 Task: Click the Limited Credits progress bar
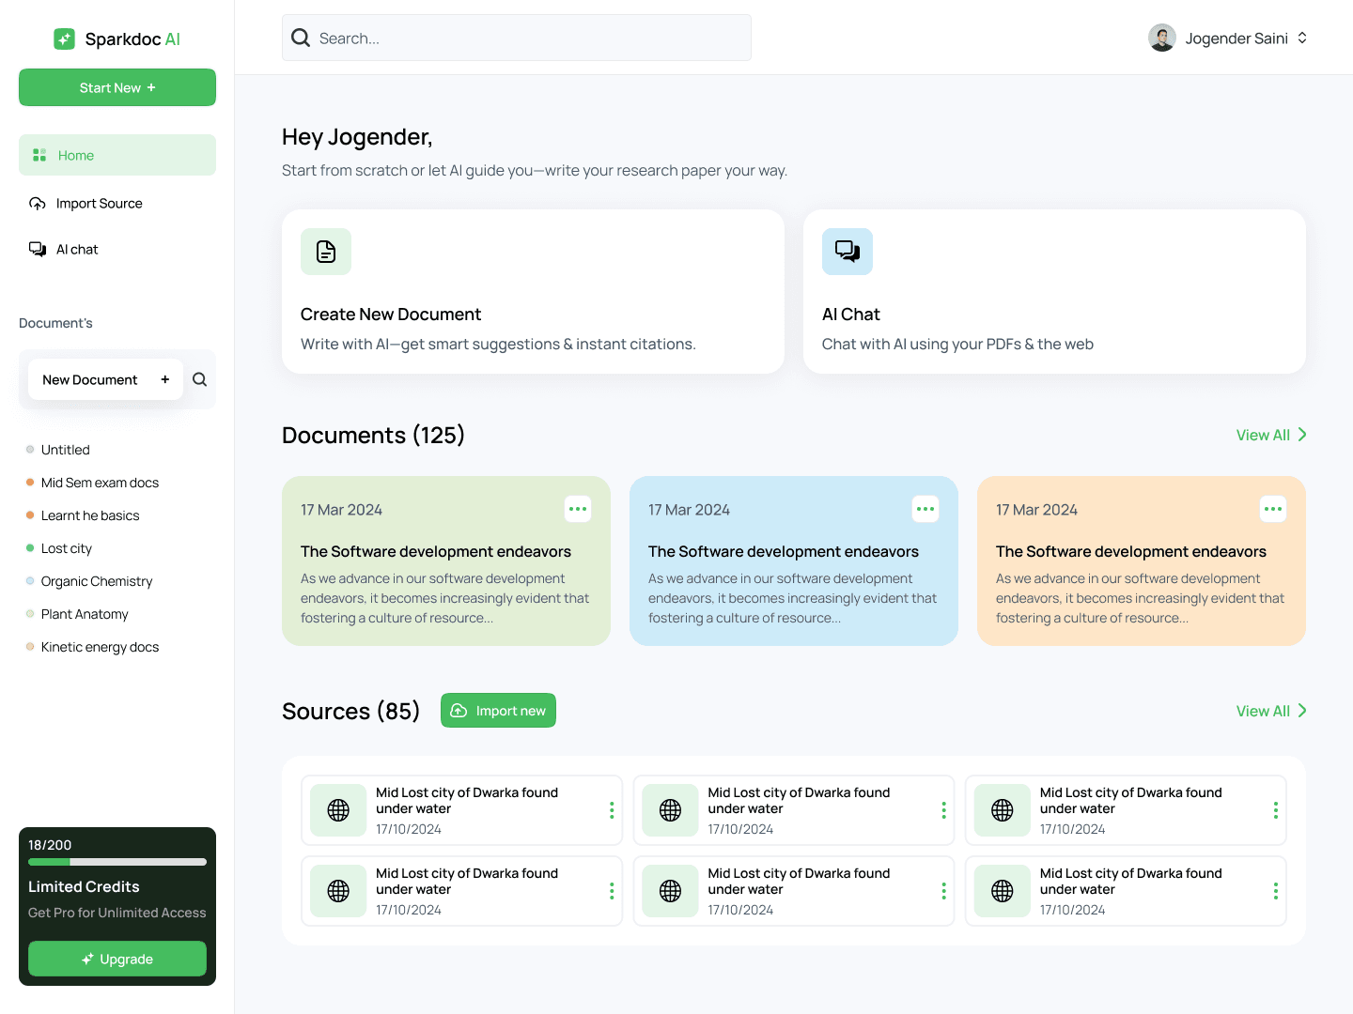click(x=117, y=861)
